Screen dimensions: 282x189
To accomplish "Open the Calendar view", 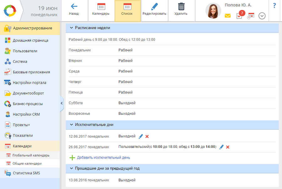I will (101, 9).
